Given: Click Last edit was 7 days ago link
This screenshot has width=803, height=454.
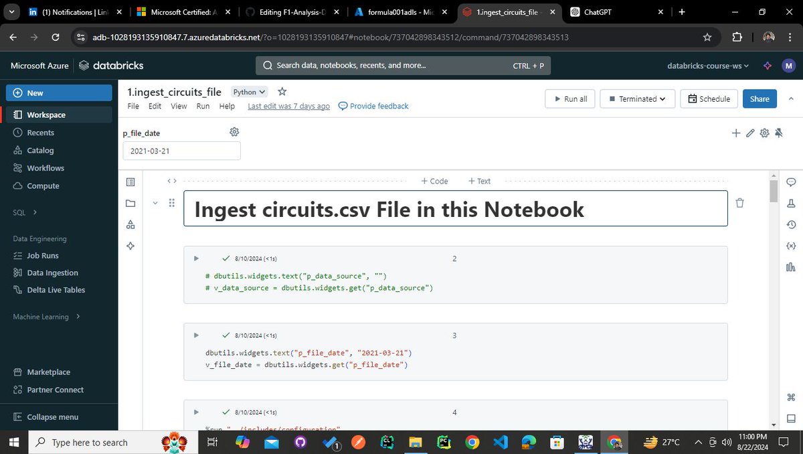Looking at the screenshot, I should tap(288, 106).
